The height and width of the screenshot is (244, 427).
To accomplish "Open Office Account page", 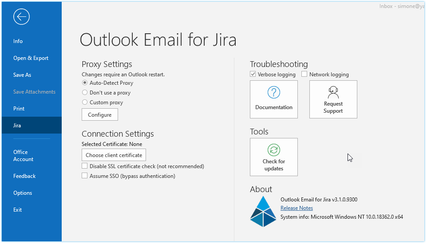I will point(23,156).
